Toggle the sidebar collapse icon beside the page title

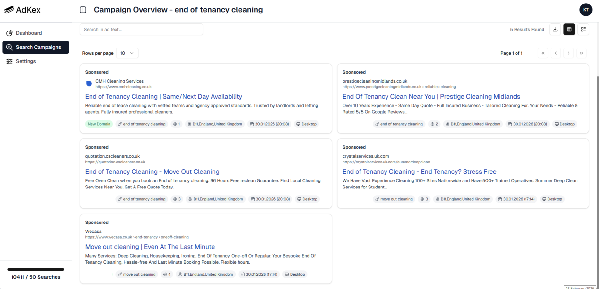coord(83,10)
